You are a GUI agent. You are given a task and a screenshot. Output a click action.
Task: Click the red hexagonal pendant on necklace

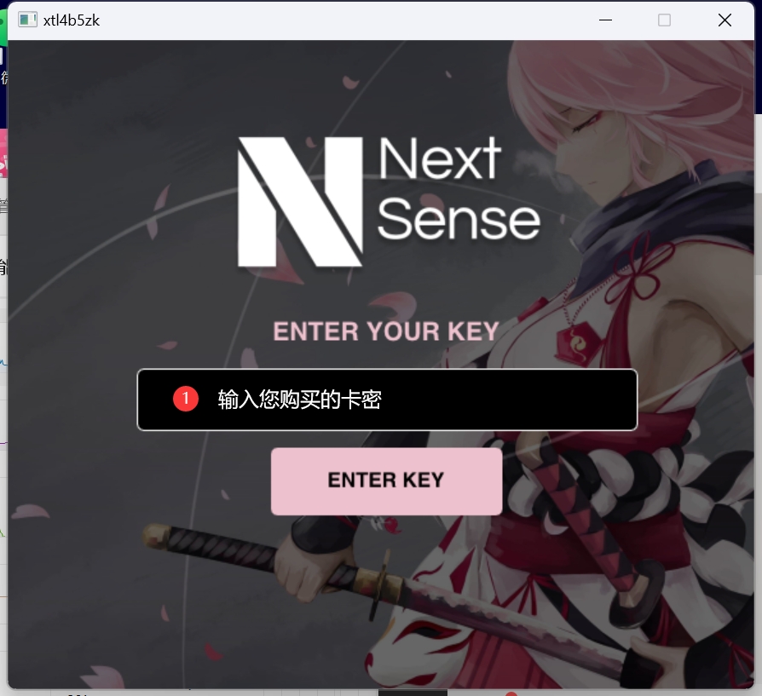point(577,343)
